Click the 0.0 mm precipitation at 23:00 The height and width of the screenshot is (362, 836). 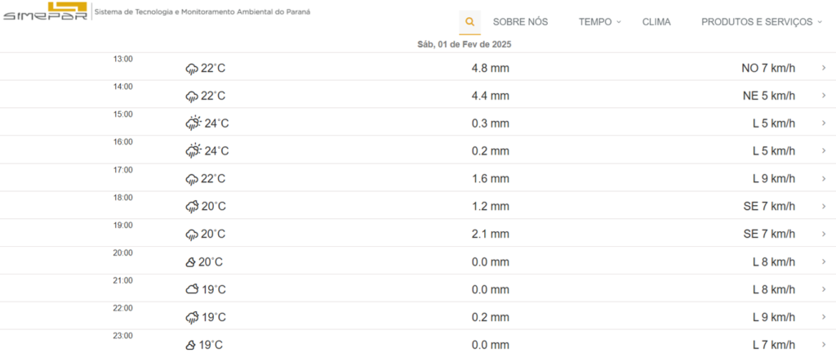[x=491, y=345]
